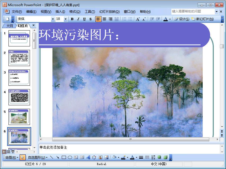The image size is (226, 169).
Task: Decrease font size with small A icon
Action: (x=144, y=19)
